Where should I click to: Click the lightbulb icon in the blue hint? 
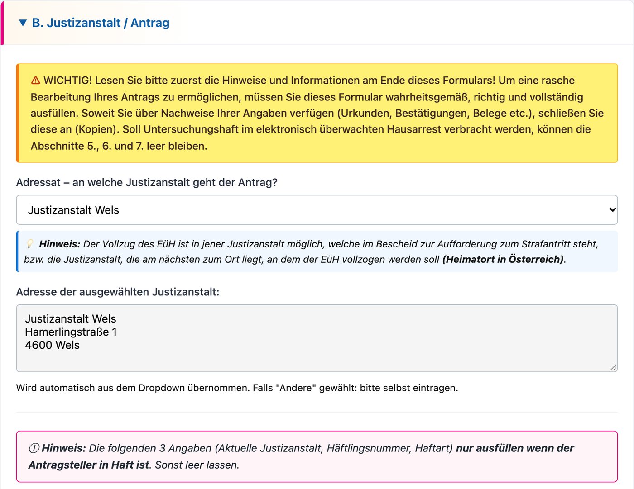(x=30, y=244)
